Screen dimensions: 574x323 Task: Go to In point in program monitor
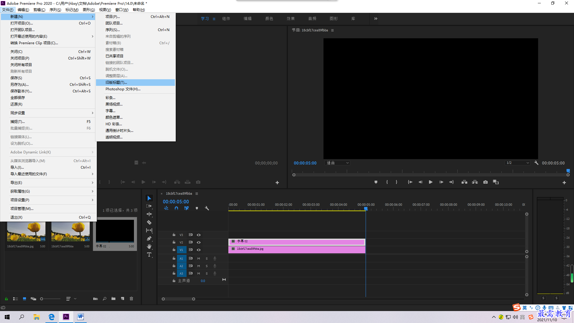(410, 182)
